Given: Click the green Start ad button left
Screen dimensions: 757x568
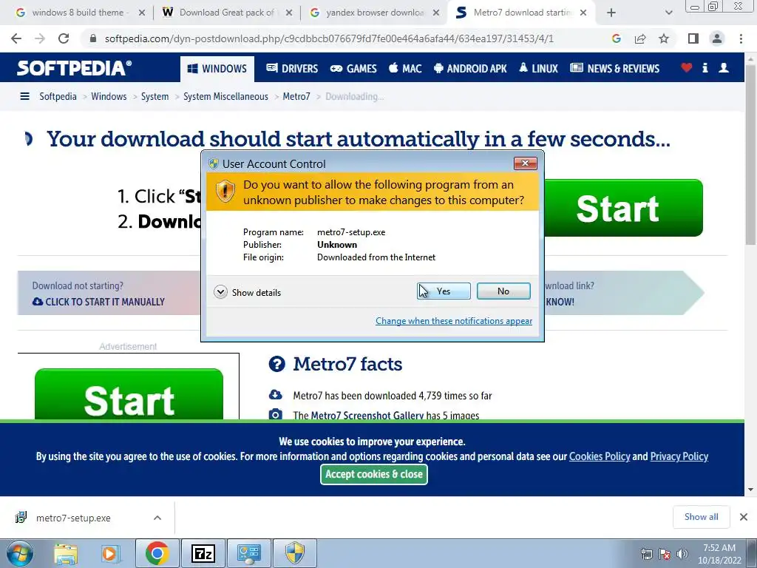Looking at the screenshot, I should click(x=129, y=394).
